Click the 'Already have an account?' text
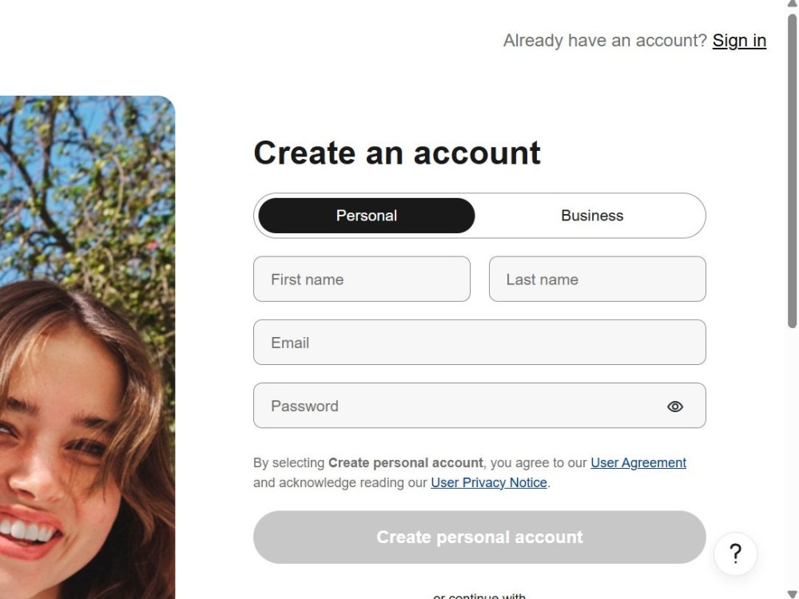This screenshot has width=799, height=599. pyautogui.click(x=605, y=40)
